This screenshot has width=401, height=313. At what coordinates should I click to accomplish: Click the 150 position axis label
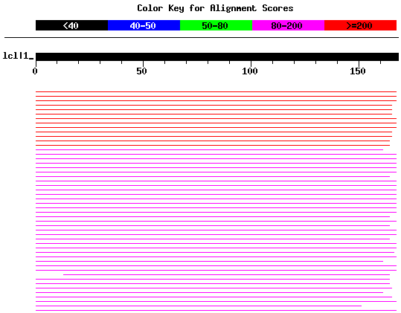click(x=358, y=71)
